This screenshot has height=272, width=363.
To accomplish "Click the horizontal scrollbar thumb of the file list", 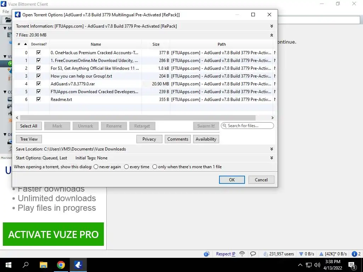I will (x=138, y=118).
